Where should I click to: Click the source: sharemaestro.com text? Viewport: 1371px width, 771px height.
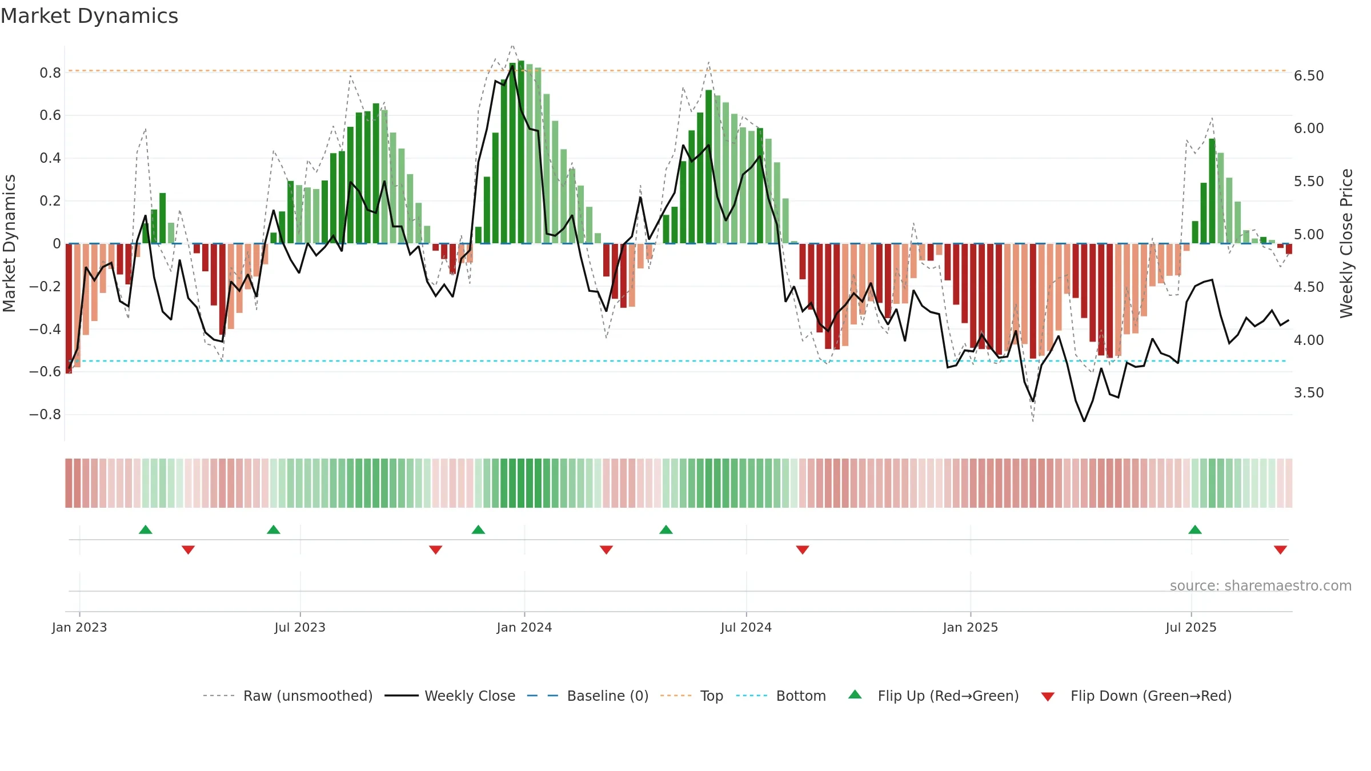coord(1261,585)
